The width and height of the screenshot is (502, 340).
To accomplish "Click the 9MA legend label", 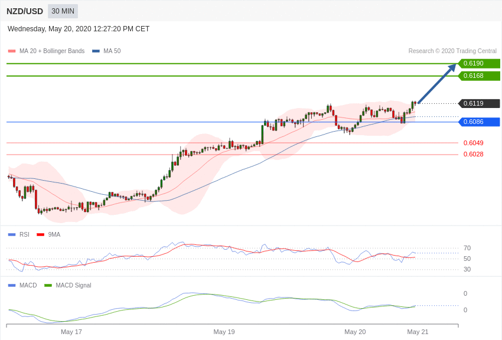I will [54, 234].
